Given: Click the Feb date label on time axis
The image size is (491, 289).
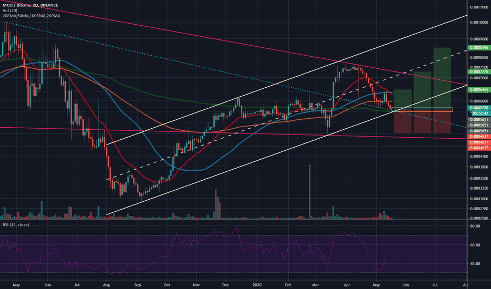Looking at the screenshot, I should point(288,285).
